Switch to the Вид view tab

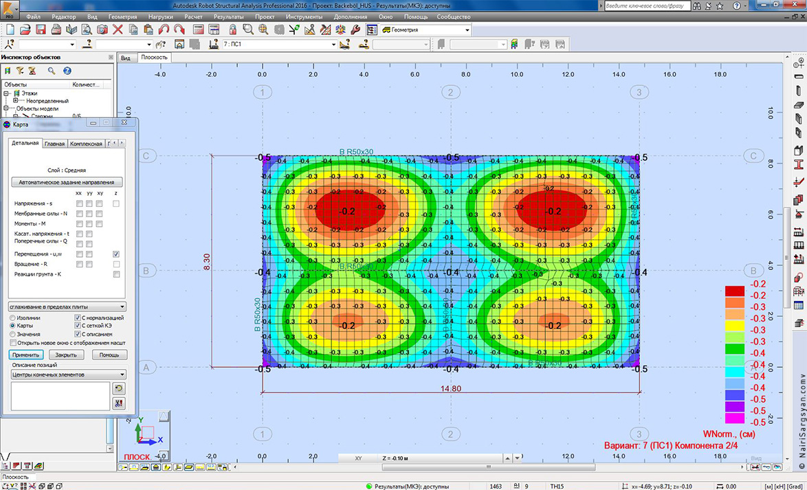(126, 58)
